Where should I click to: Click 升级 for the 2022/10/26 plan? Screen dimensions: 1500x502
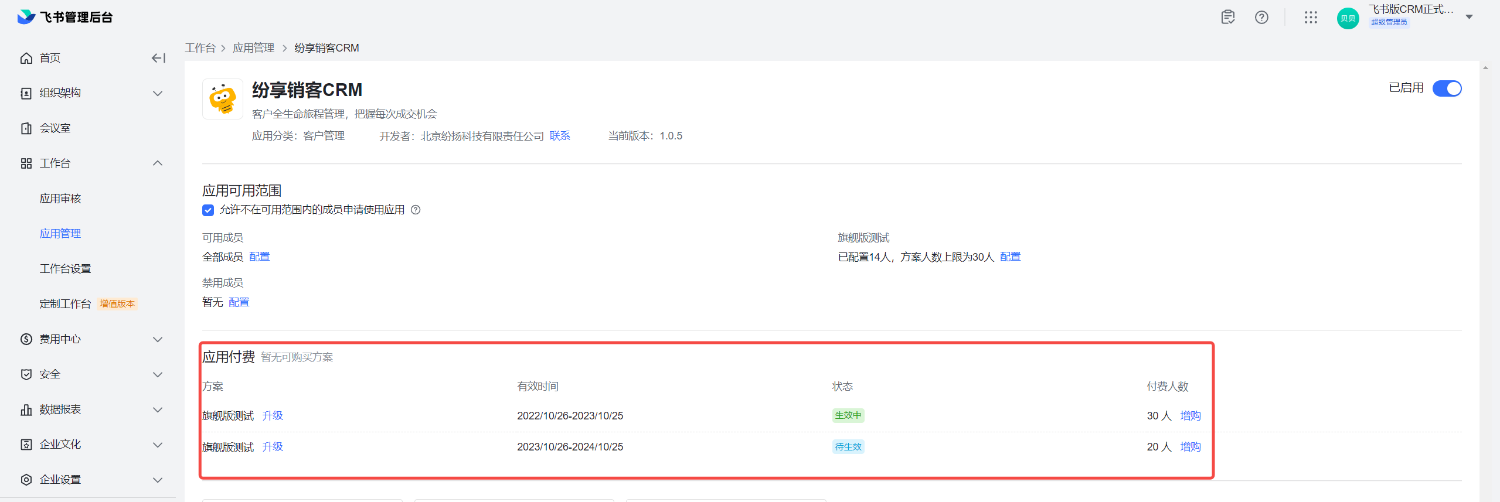coord(273,415)
